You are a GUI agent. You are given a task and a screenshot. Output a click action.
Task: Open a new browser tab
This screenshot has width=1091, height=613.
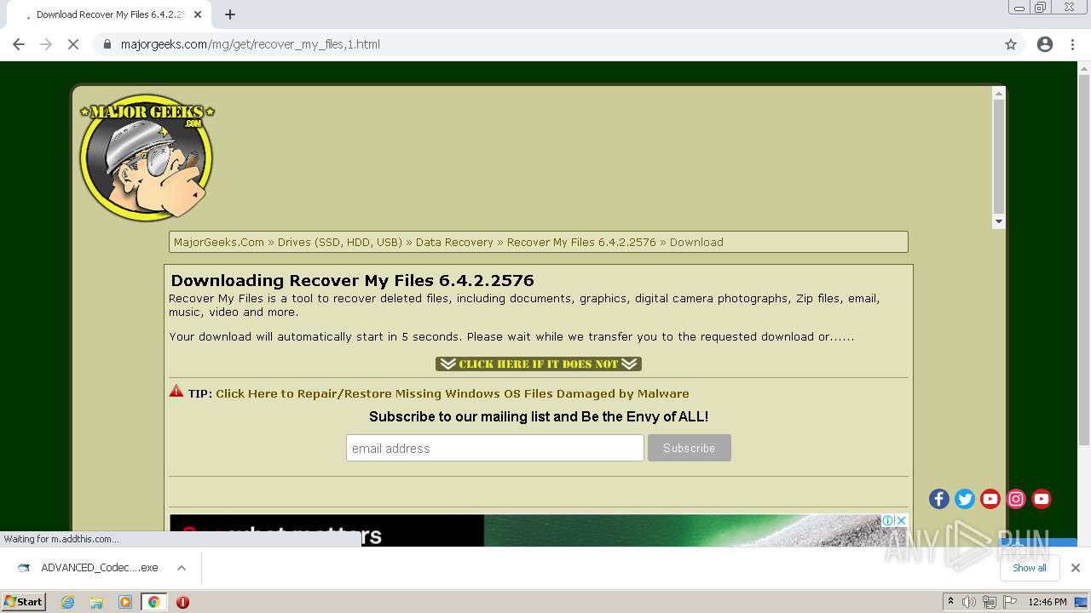click(230, 14)
